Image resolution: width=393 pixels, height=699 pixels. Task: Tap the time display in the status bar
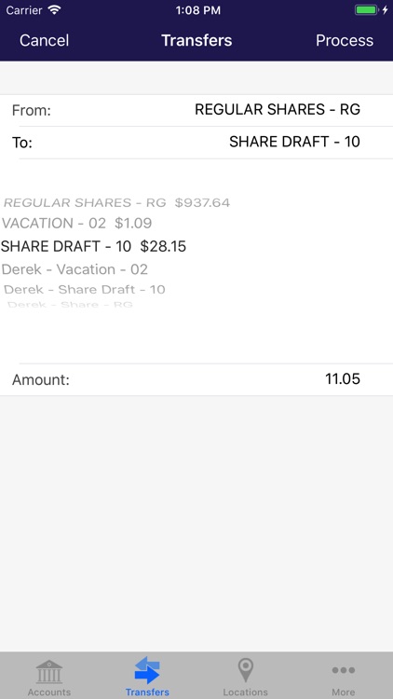coord(197,10)
